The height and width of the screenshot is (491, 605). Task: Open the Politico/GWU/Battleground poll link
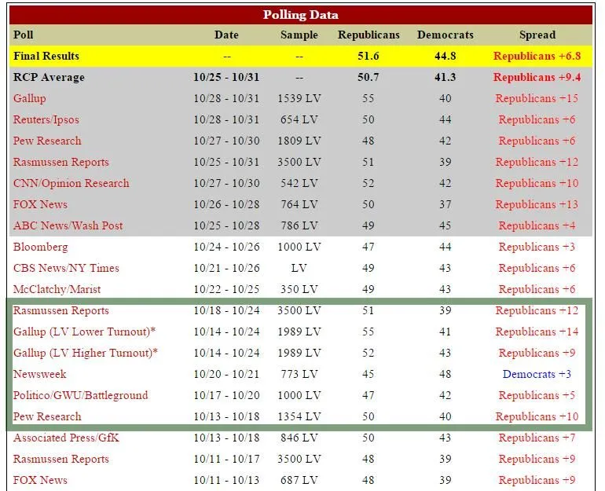81,395
